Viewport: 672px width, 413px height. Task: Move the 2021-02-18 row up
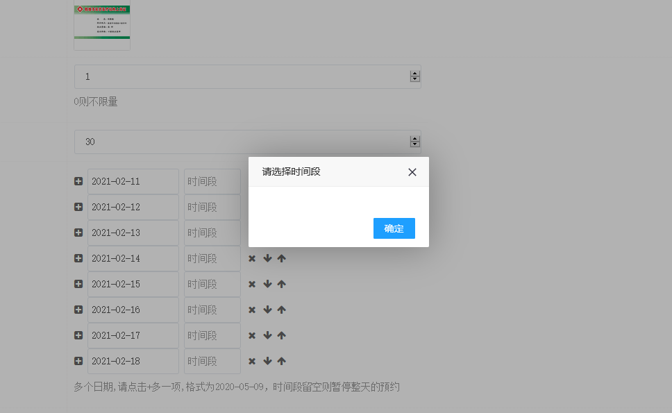[281, 361]
